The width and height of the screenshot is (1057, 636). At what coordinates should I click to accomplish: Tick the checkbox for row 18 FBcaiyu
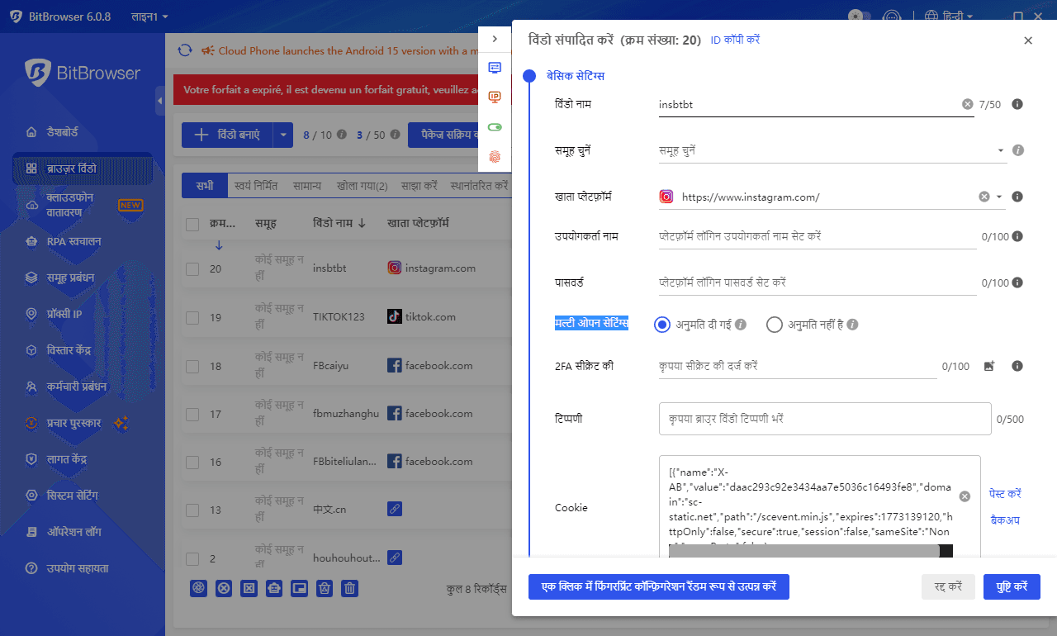tap(192, 366)
